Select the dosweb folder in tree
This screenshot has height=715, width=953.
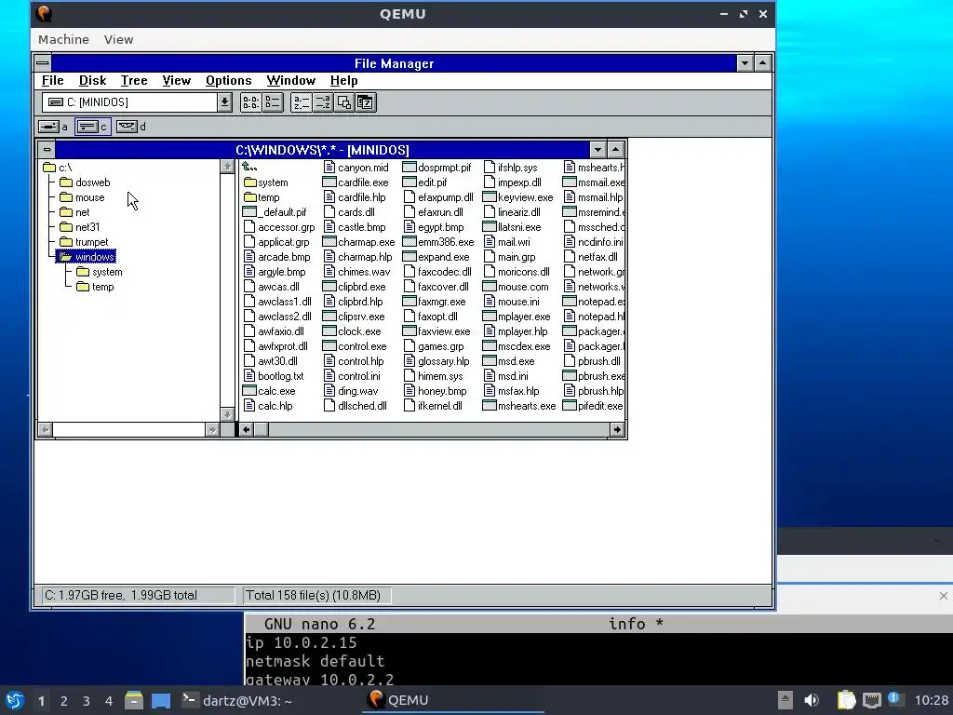pyautogui.click(x=85, y=182)
